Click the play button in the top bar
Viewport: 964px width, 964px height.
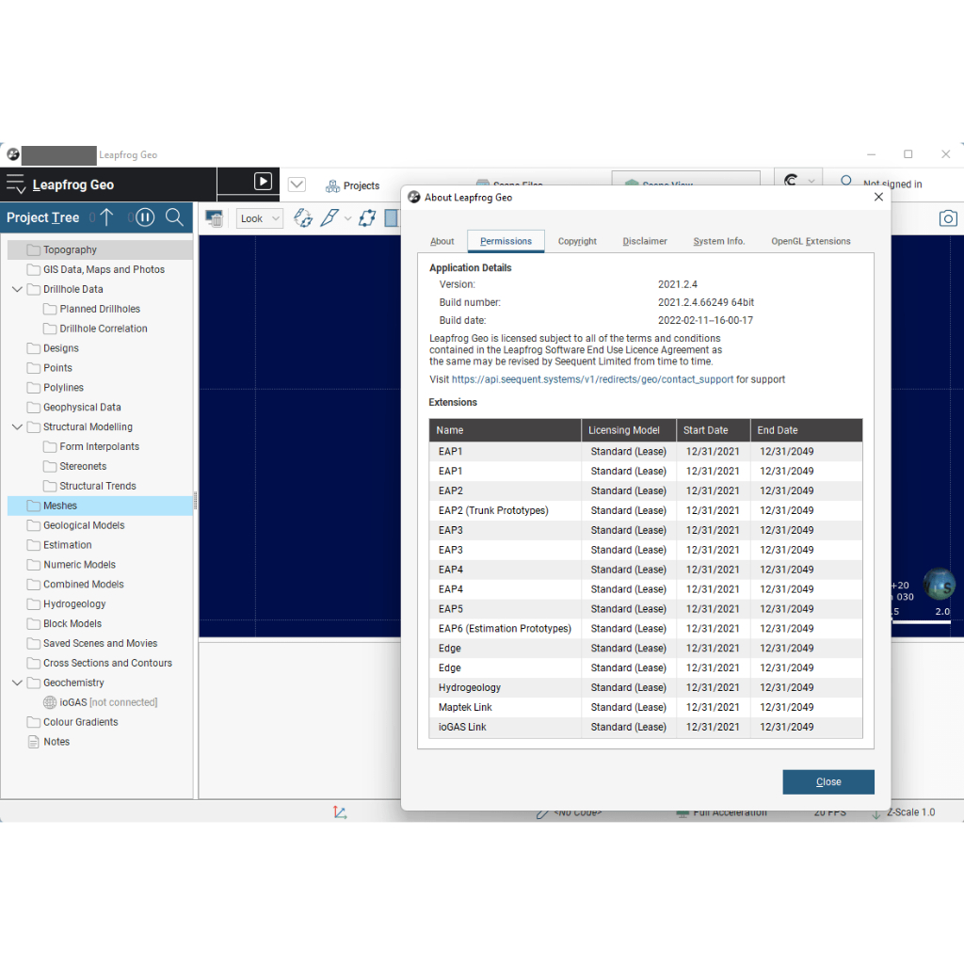pyautogui.click(x=264, y=182)
